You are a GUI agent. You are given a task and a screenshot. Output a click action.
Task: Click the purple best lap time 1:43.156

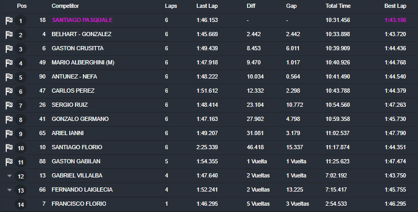395,20
